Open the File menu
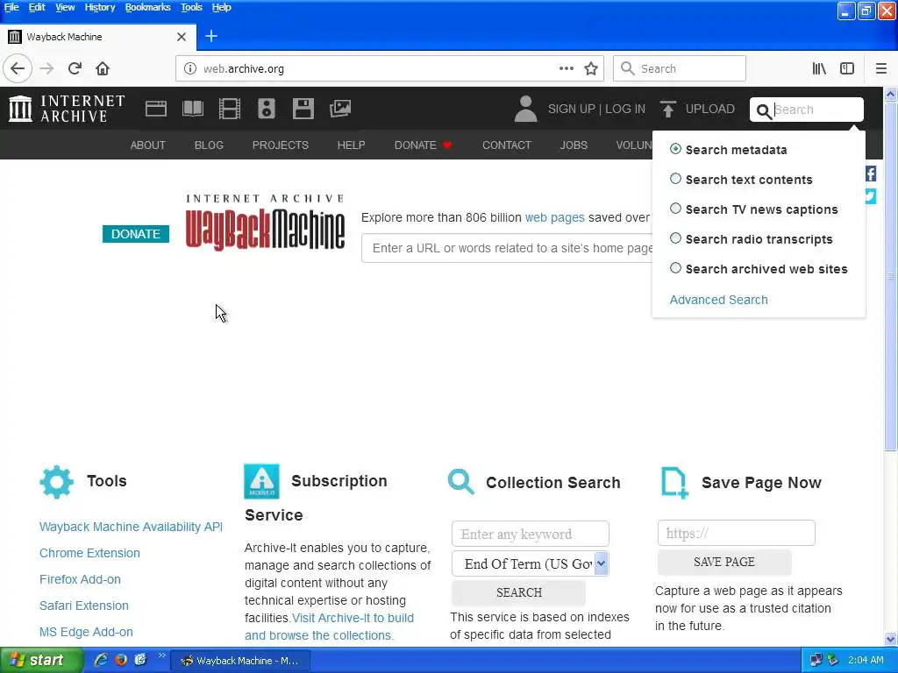 pyautogui.click(x=11, y=7)
